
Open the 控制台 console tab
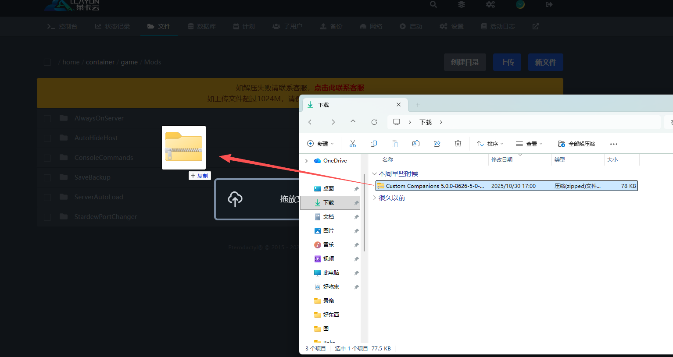tap(62, 26)
